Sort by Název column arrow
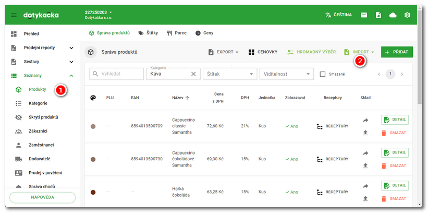Screen dimensions: 428x213 (187, 98)
